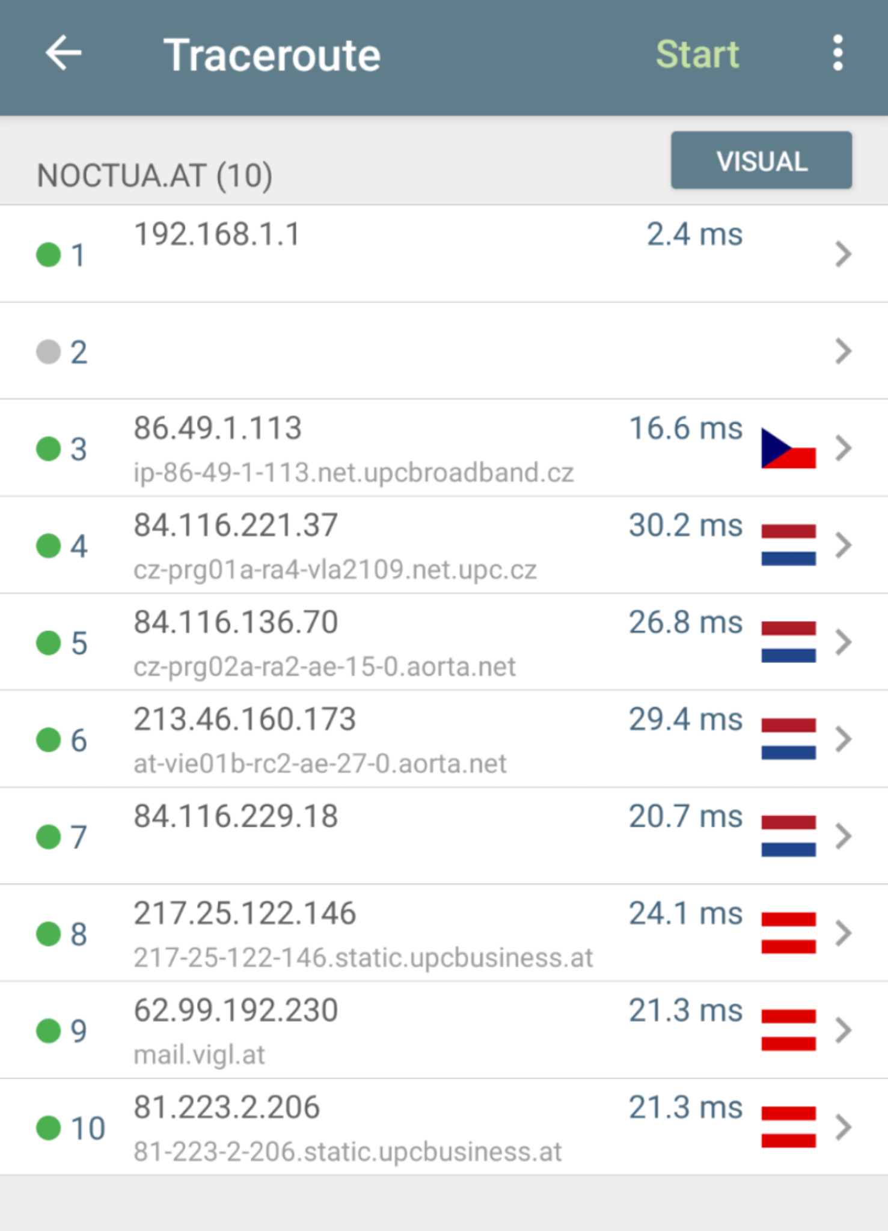Expand hop 1 details chevron
The image size is (888, 1231).
pos(844,254)
